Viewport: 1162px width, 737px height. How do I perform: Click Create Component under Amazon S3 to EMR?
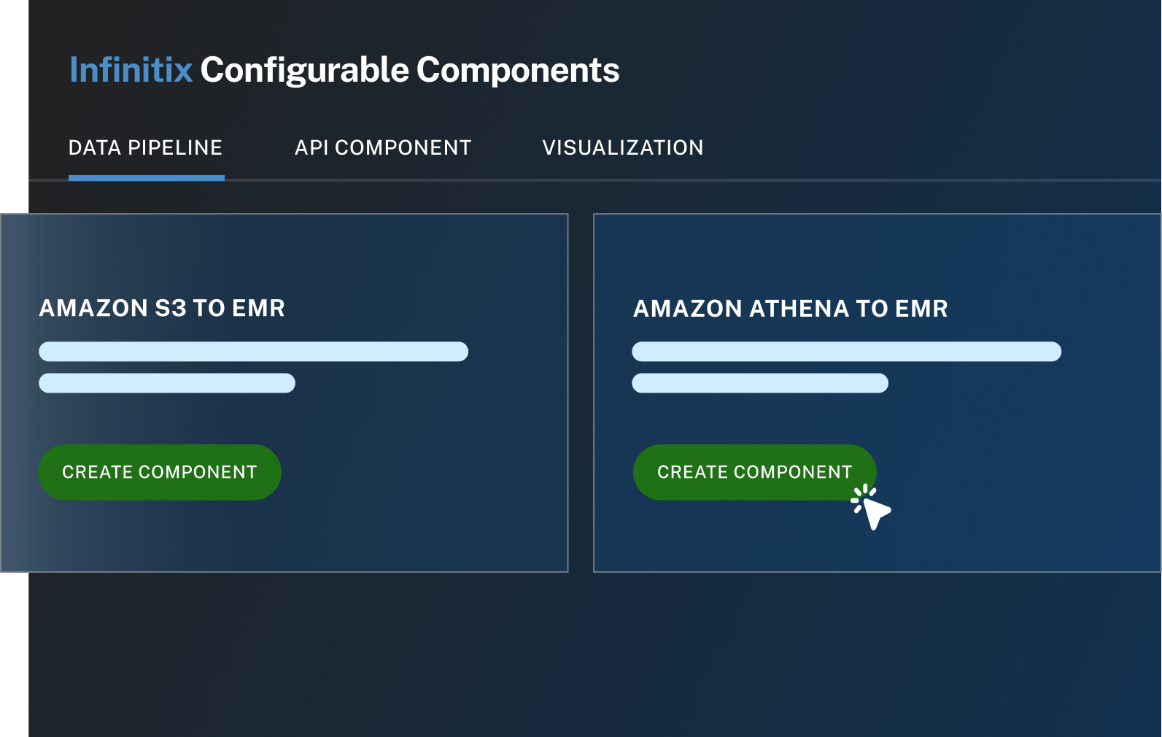pos(160,472)
